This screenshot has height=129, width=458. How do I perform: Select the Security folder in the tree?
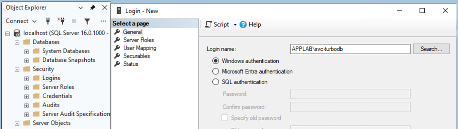43,69
